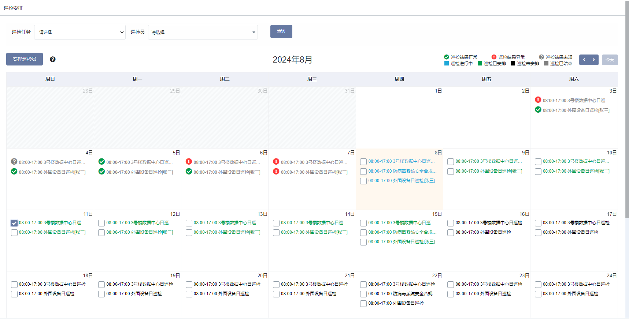Click red abnormal icon on August 3
This screenshot has width=629, height=319.
538,100
